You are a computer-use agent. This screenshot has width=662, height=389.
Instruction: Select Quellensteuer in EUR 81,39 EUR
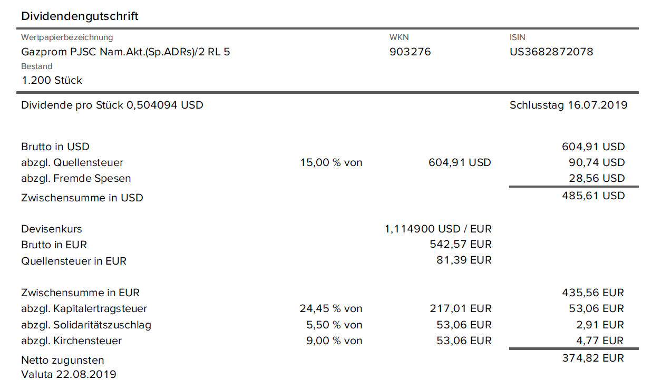pyautogui.click(x=464, y=260)
